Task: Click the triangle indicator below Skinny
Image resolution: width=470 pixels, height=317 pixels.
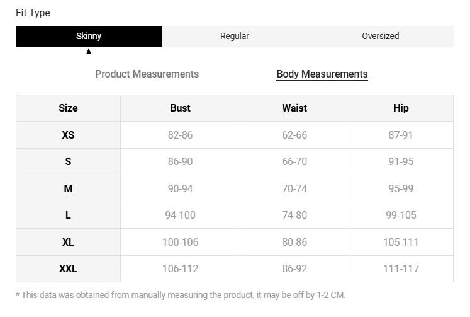Action: pyautogui.click(x=89, y=52)
